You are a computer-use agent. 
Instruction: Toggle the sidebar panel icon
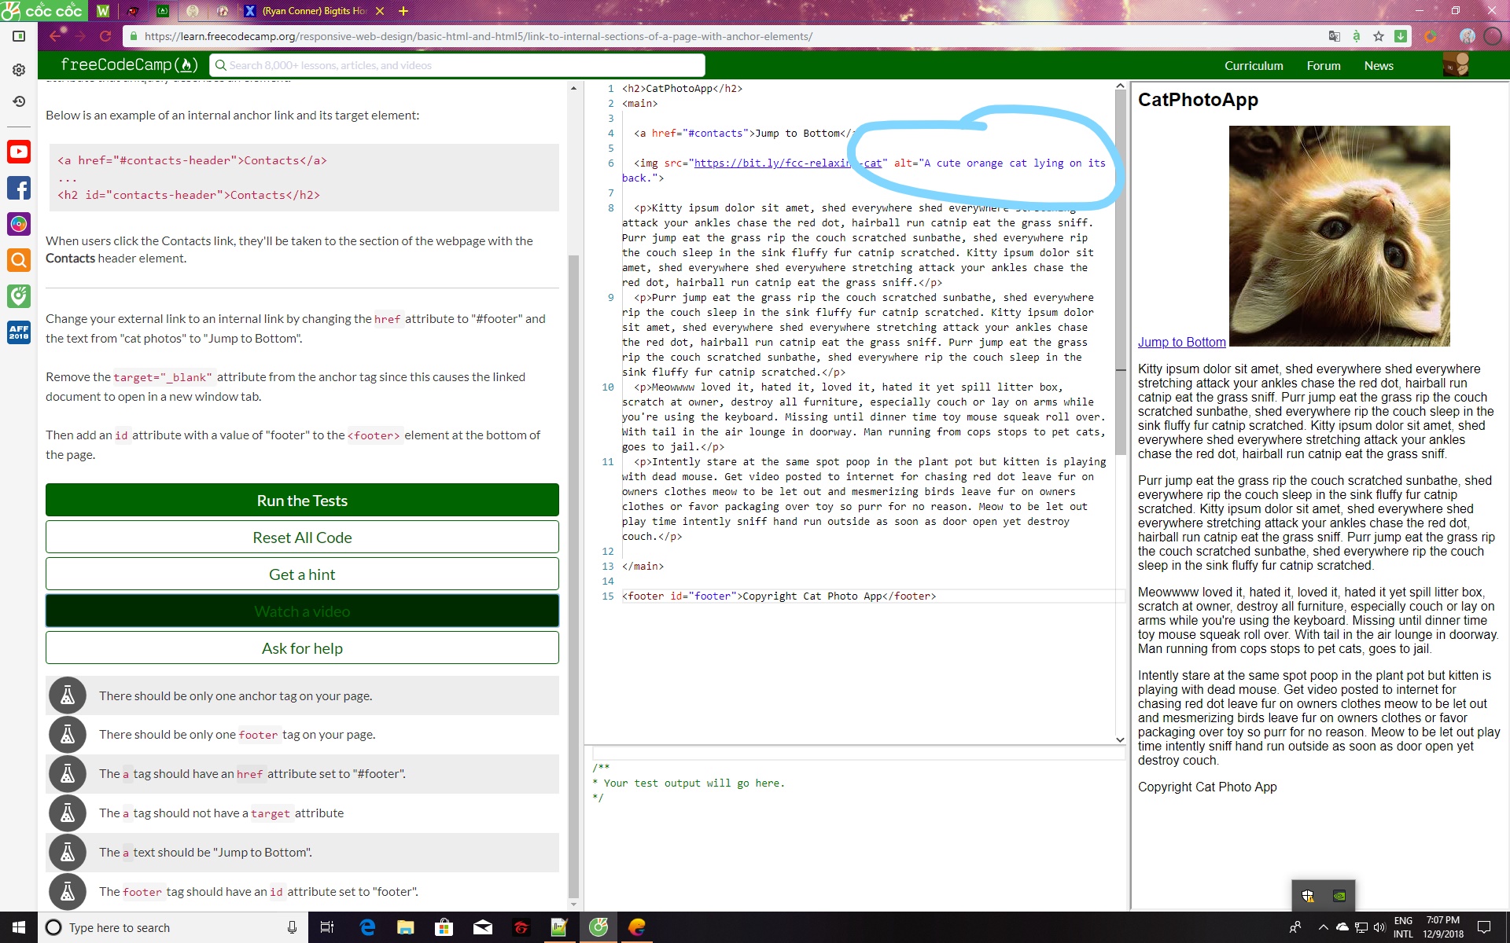[x=19, y=36]
